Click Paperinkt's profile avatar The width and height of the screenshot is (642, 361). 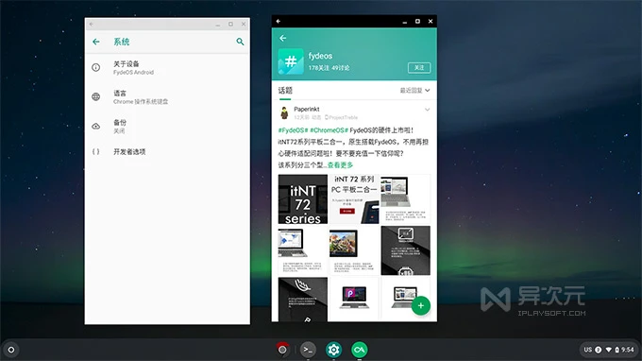click(284, 112)
